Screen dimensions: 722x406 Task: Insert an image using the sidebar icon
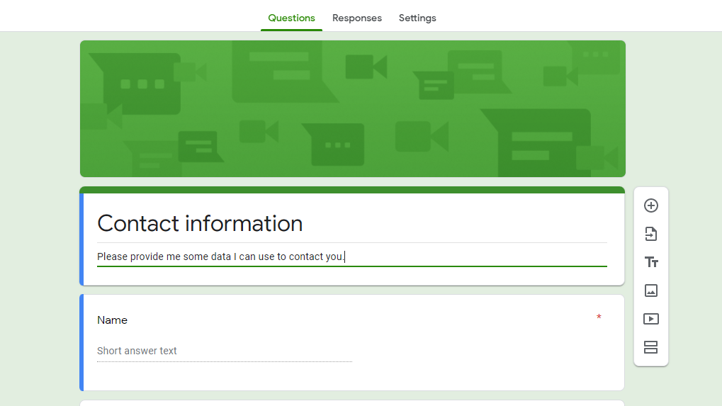650,291
